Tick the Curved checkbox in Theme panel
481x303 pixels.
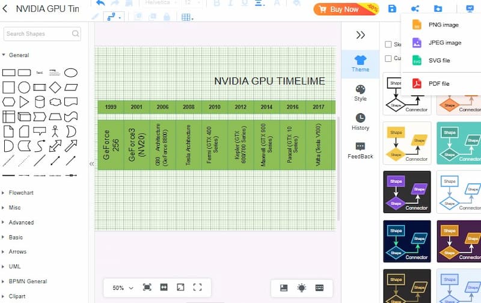coord(388,58)
